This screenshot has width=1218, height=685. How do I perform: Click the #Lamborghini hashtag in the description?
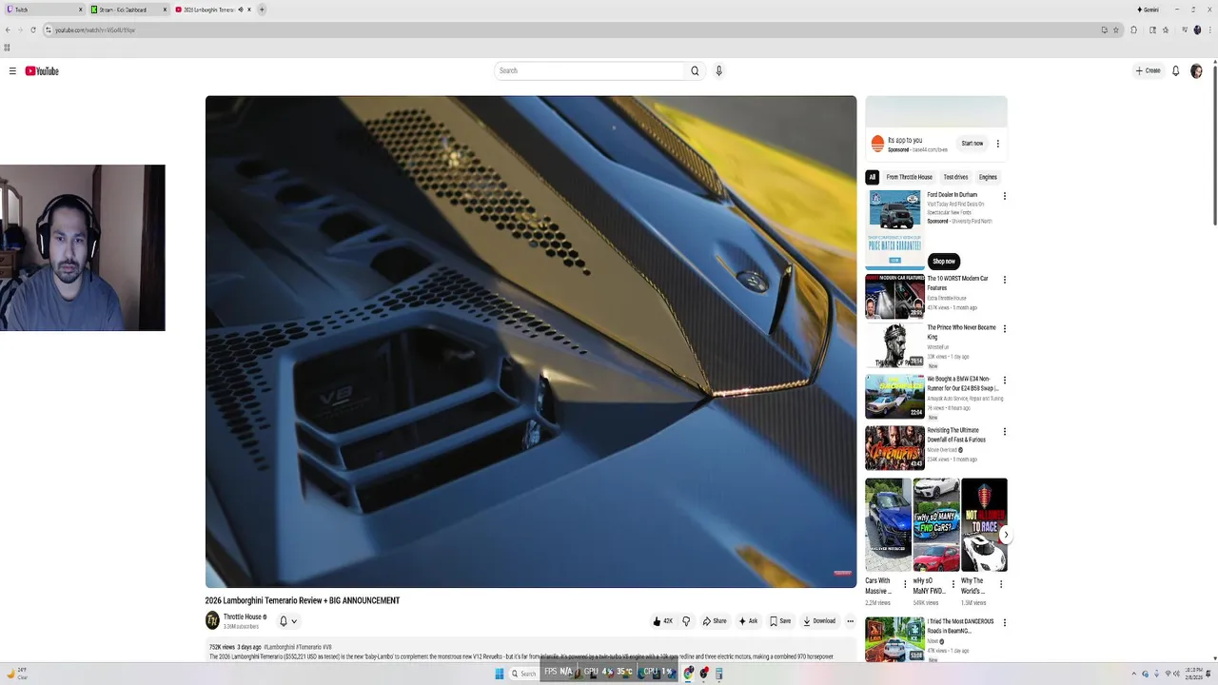tap(279, 647)
